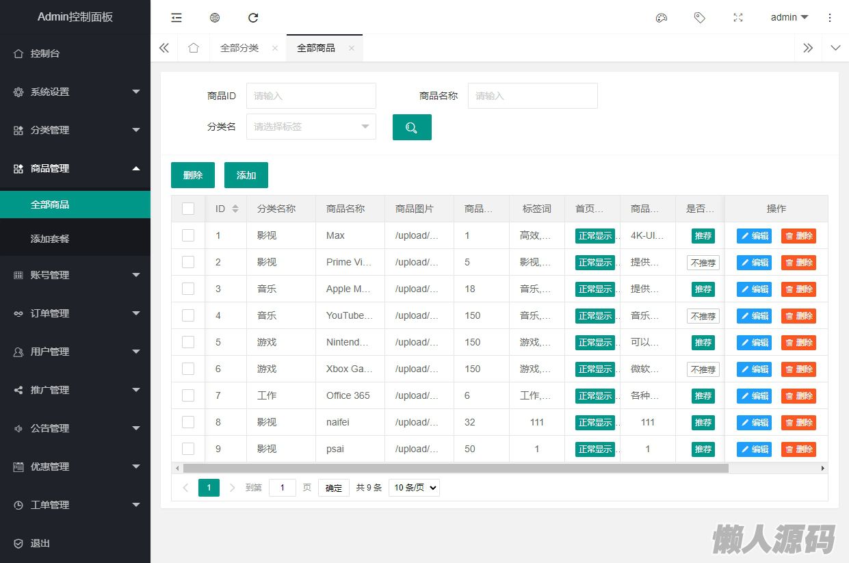849x563 pixels.
Task: Click 编辑 for the Prime Video row
Action: tap(754, 263)
